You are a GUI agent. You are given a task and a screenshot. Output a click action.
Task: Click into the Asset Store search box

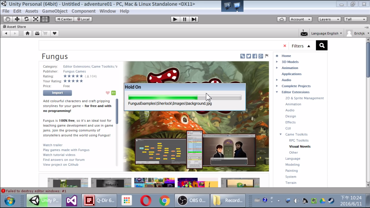click(161, 46)
